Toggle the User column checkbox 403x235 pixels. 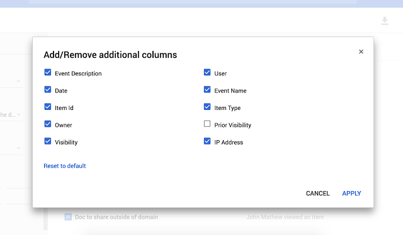point(207,72)
